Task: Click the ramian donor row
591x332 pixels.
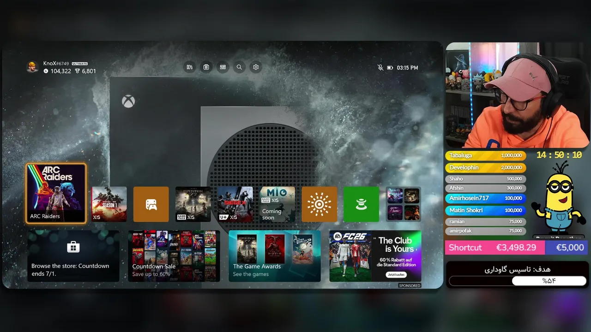Action: [x=486, y=222]
